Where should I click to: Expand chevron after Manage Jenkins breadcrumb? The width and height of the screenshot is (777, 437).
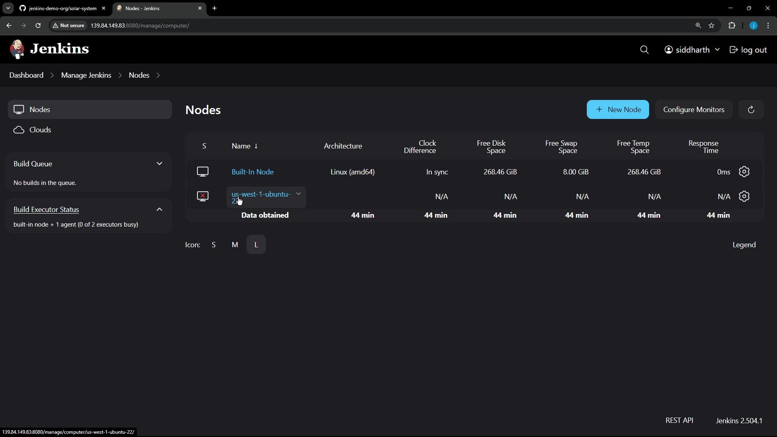pos(120,75)
